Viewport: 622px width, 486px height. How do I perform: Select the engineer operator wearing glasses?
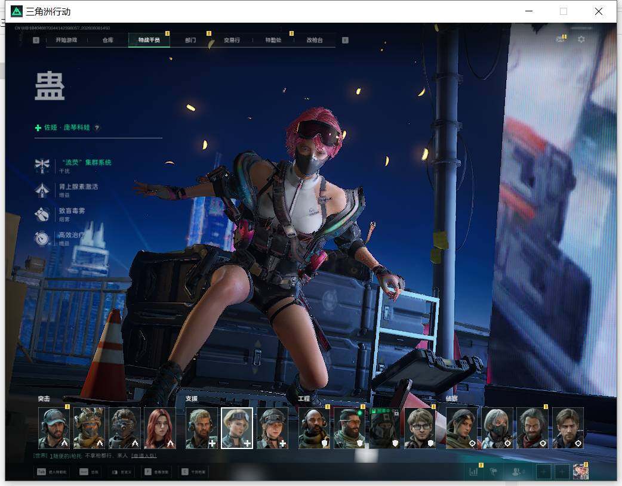coord(420,428)
